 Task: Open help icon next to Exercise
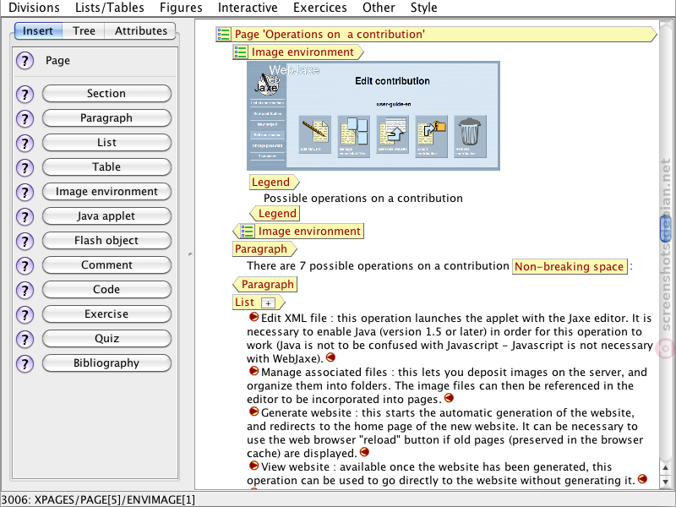pyautogui.click(x=25, y=314)
